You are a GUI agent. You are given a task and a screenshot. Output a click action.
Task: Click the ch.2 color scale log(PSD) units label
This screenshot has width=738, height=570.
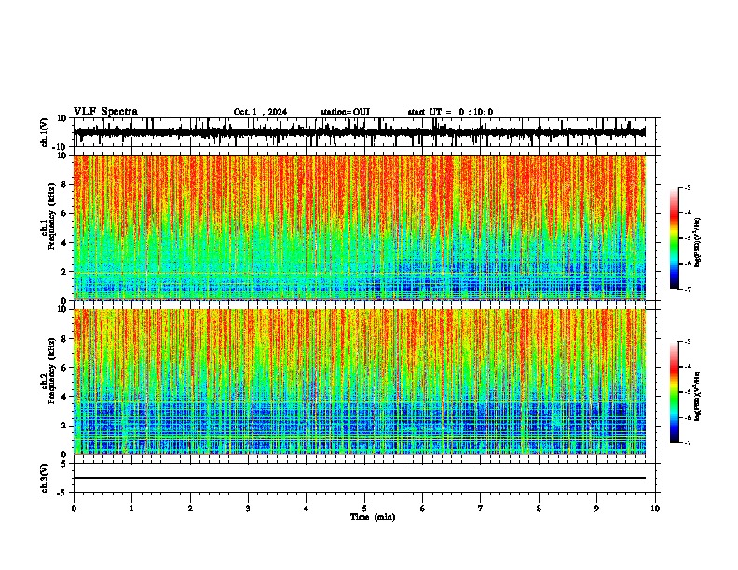tap(698, 396)
